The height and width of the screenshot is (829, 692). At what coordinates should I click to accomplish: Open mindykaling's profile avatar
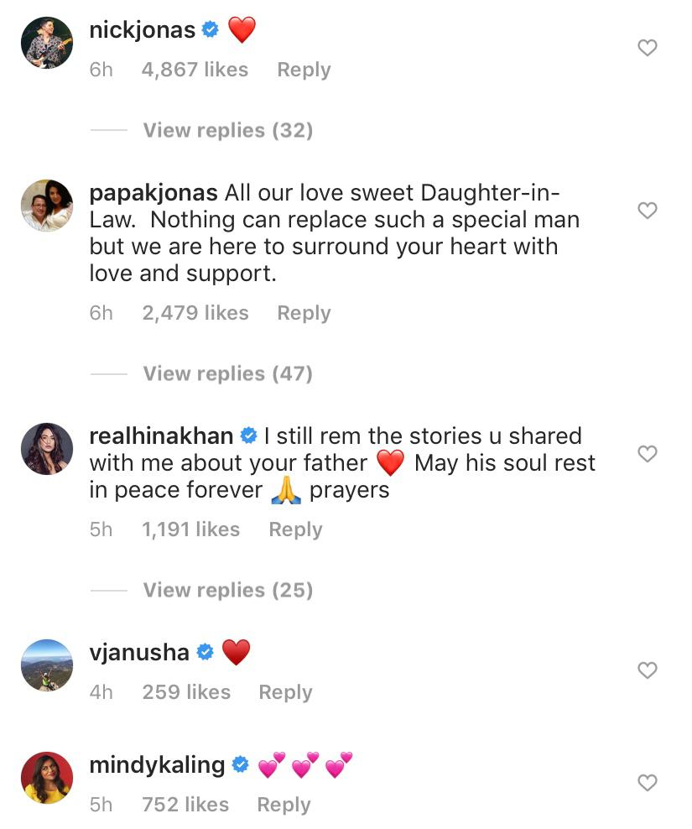[x=46, y=777]
